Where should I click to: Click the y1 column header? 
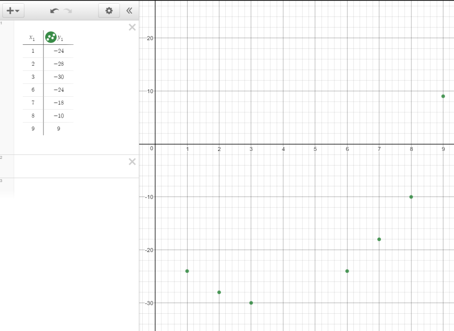coord(60,37)
